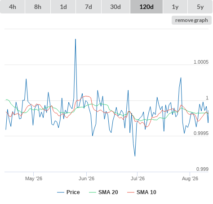Select the 4h time range tab
This screenshot has width=213, height=204.
(x=13, y=7)
